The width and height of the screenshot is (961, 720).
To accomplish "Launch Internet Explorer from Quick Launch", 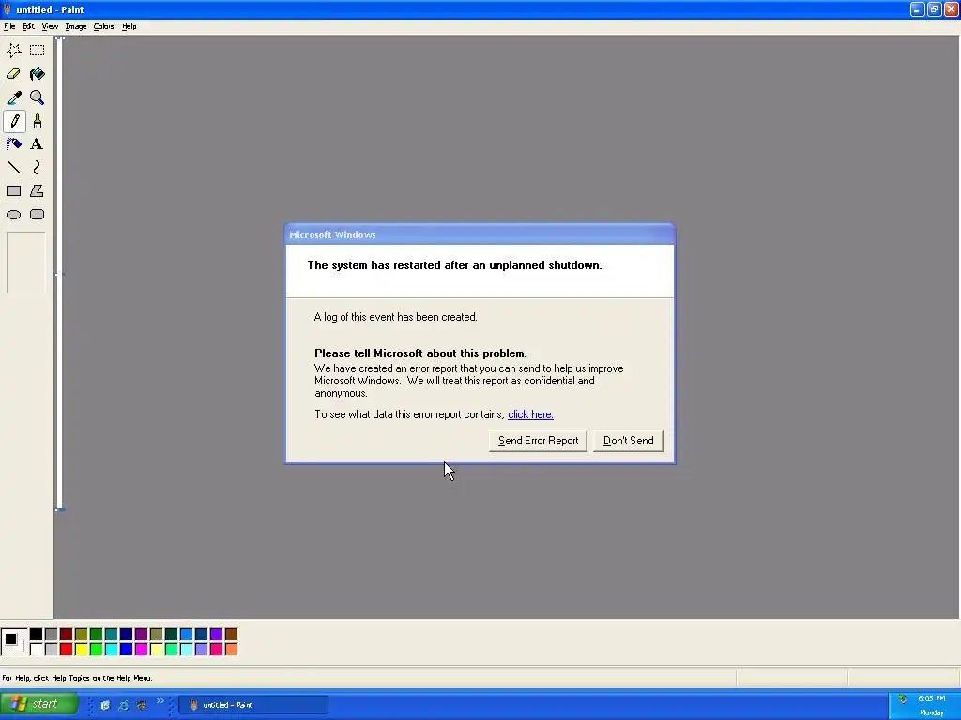I will coord(123,705).
